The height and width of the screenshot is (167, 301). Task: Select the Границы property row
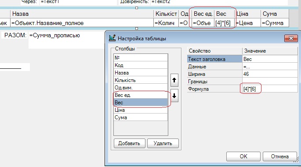coord(214,82)
